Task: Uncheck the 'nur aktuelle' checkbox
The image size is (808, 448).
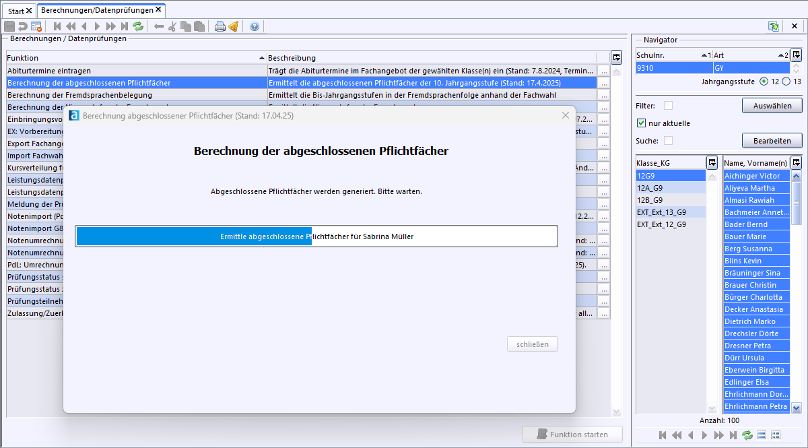Action: (x=641, y=123)
